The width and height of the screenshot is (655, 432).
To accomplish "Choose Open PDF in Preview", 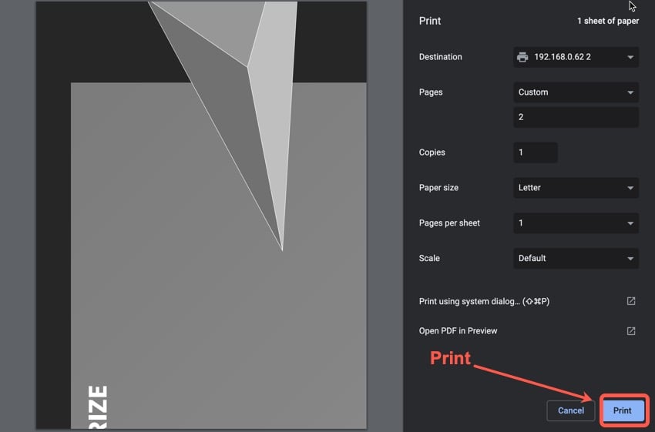I will 458,331.
